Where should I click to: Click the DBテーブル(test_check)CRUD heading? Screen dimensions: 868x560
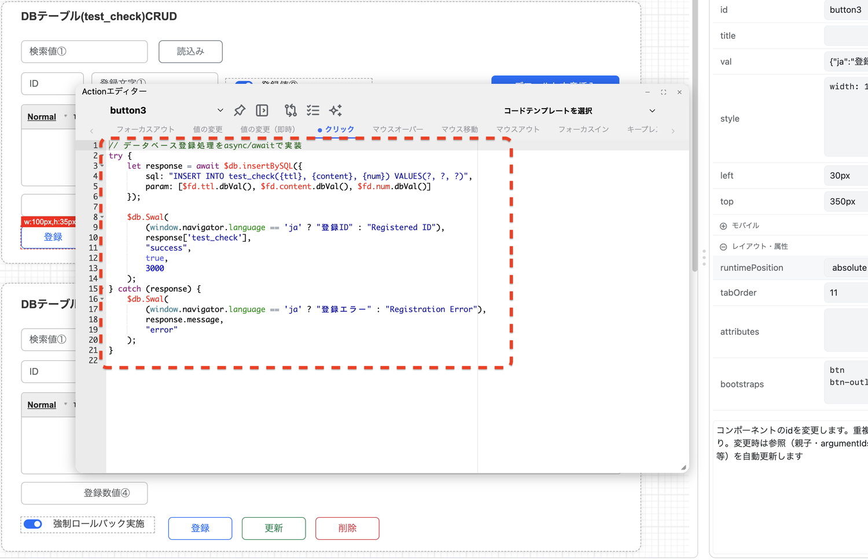99,16
